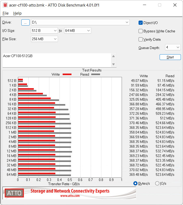Screen dimensions: 183x205
Task: Minimize the ATTO Disk Benchmark window
Action: pyautogui.click(x=145, y=5)
